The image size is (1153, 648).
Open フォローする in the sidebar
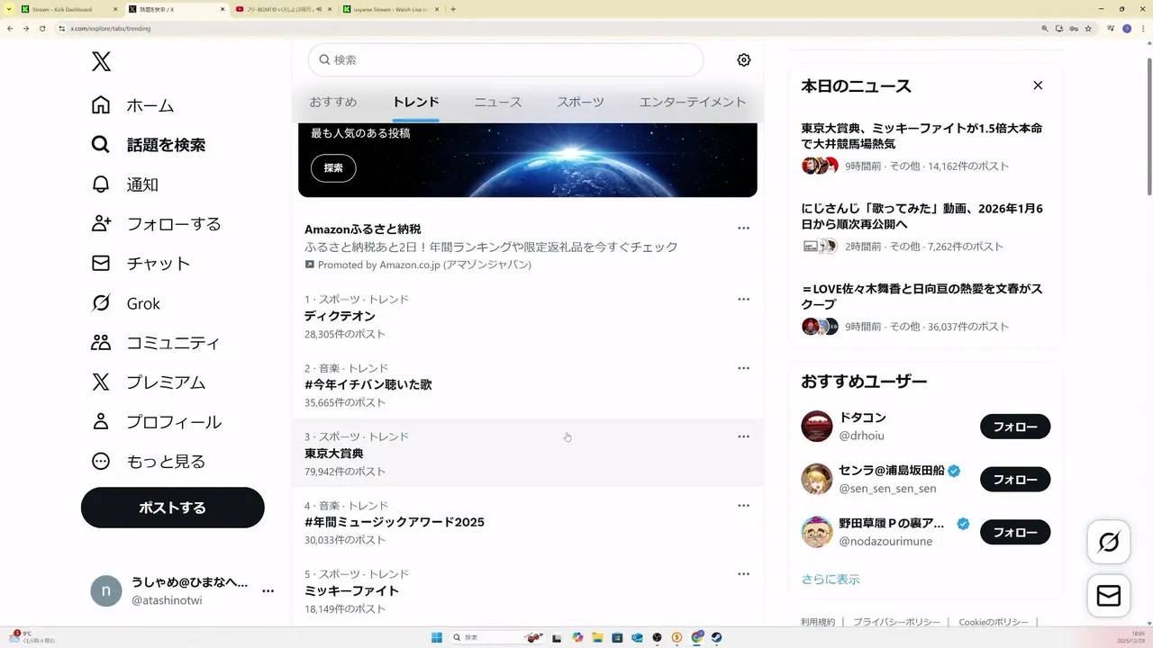tap(156, 224)
